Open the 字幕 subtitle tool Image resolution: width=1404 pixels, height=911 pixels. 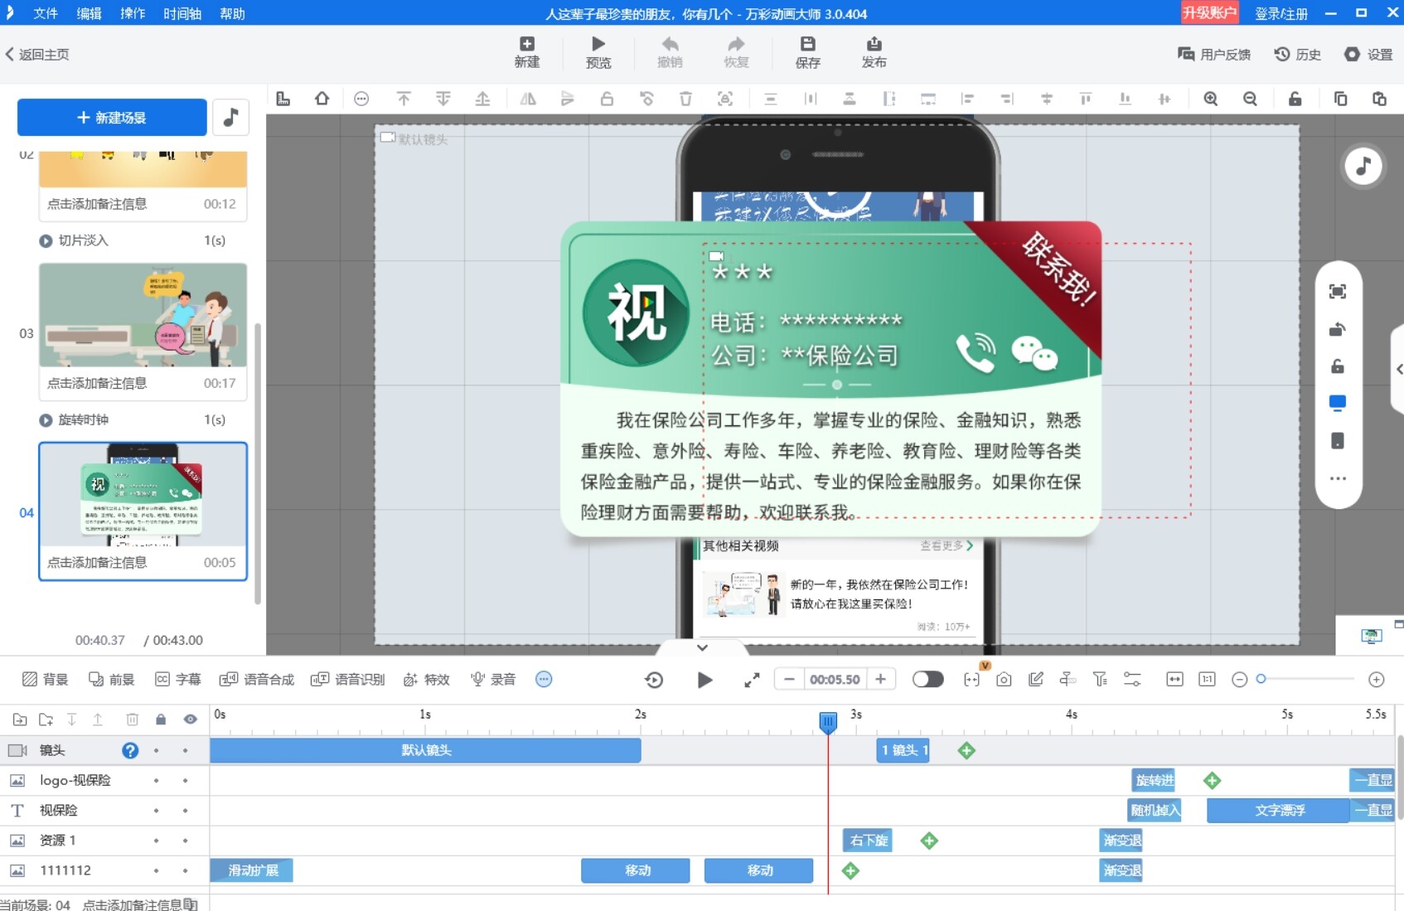(177, 680)
